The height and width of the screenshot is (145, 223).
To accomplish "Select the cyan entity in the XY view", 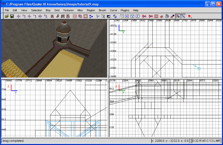I will pyautogui.click(x=199, y=69).
